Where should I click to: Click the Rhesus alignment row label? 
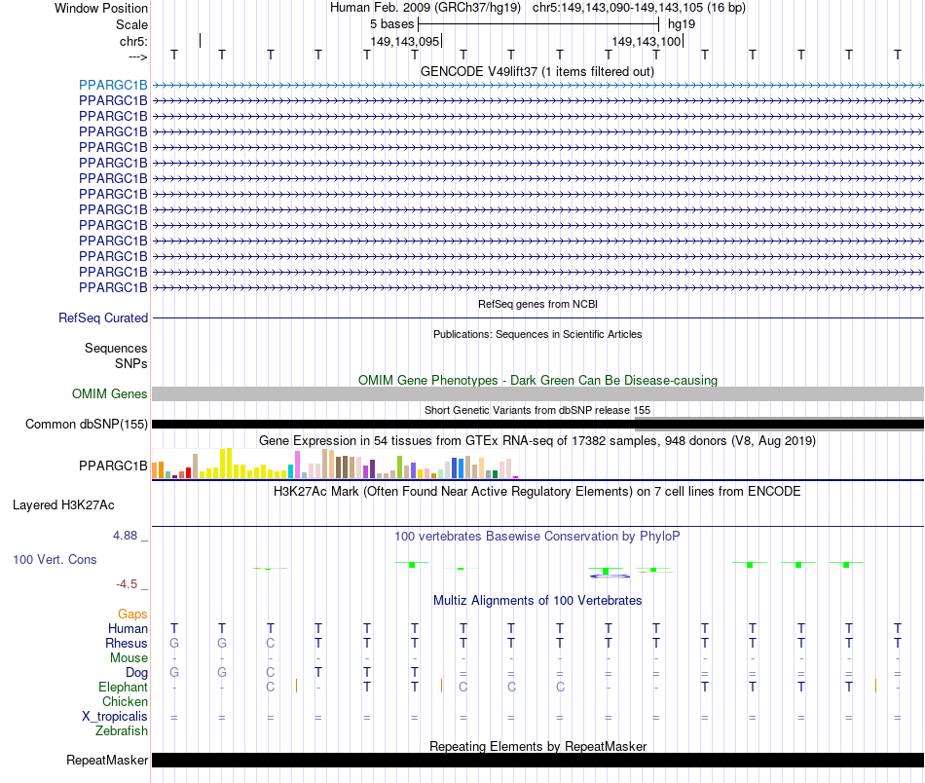coord(127,643)
